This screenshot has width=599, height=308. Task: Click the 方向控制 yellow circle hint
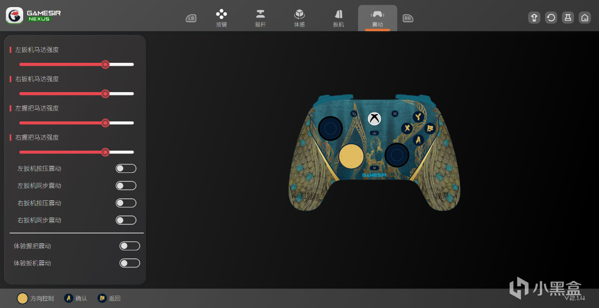tap(22, 299)
